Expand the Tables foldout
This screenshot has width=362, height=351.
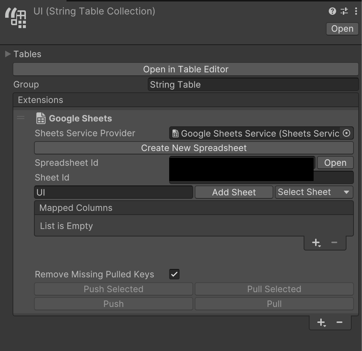pyautogui.click(x=8, y=54)
